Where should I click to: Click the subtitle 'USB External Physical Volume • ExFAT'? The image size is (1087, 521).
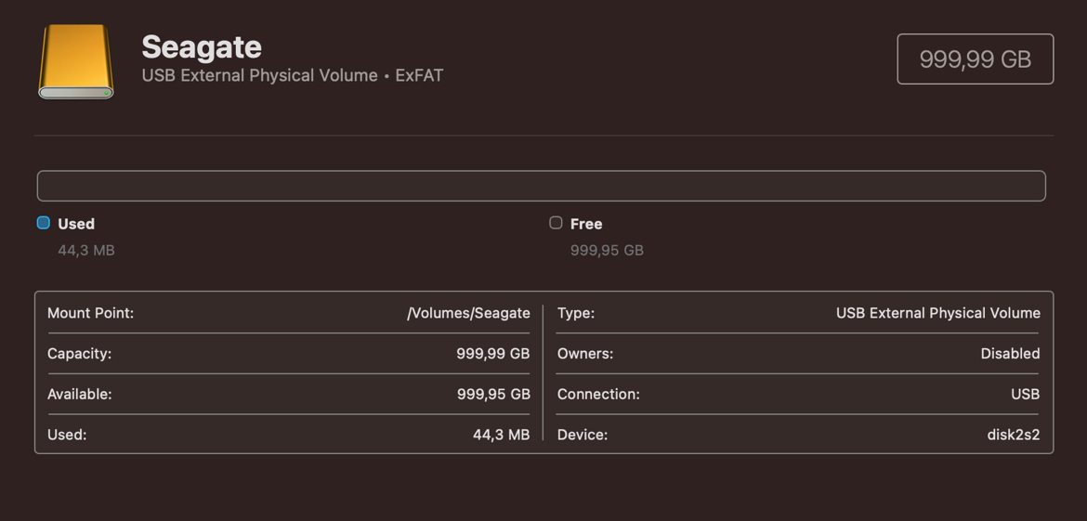click(292, 75)
